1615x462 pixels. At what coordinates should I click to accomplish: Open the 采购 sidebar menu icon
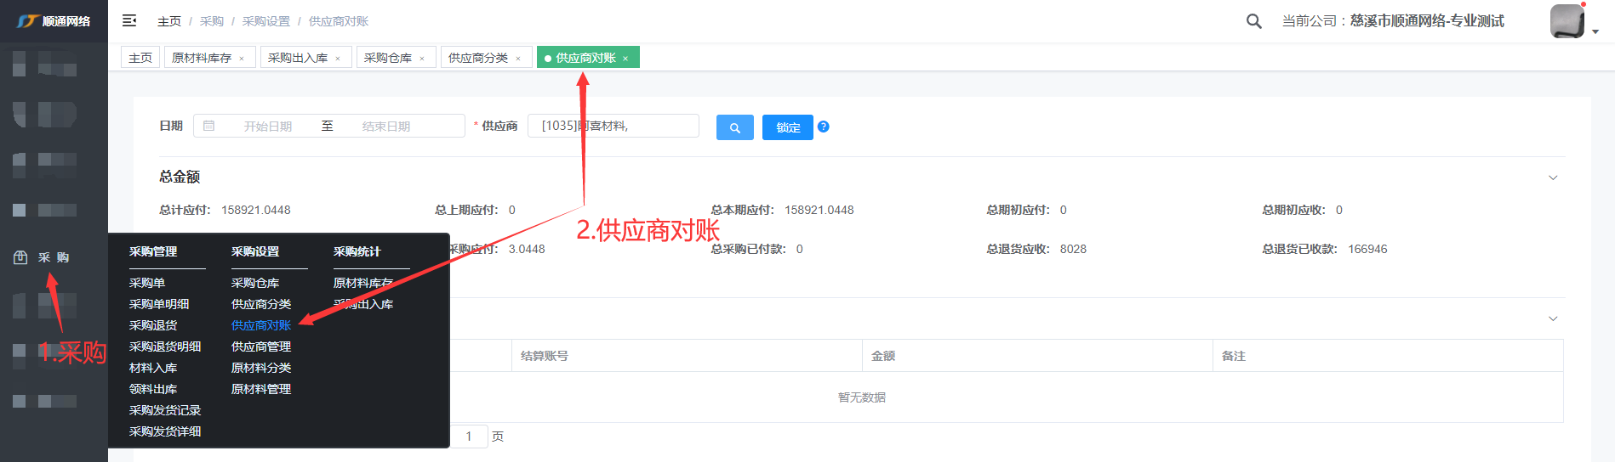tap(20, 257)
